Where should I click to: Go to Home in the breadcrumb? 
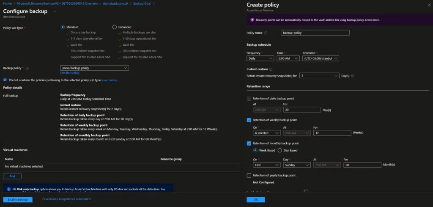click(7, 3)
